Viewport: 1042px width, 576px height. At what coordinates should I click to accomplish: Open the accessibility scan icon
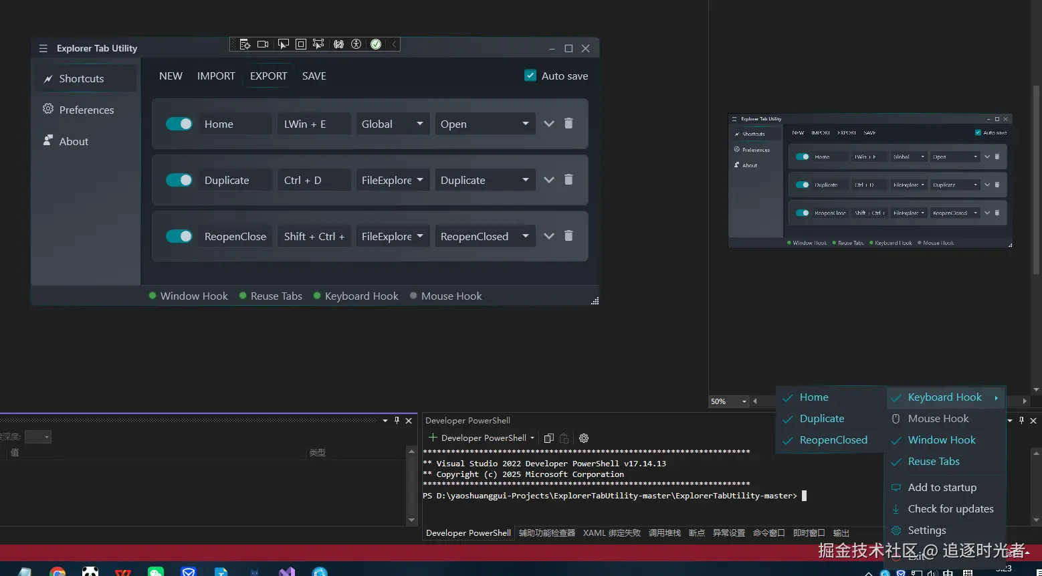point(356,44)
